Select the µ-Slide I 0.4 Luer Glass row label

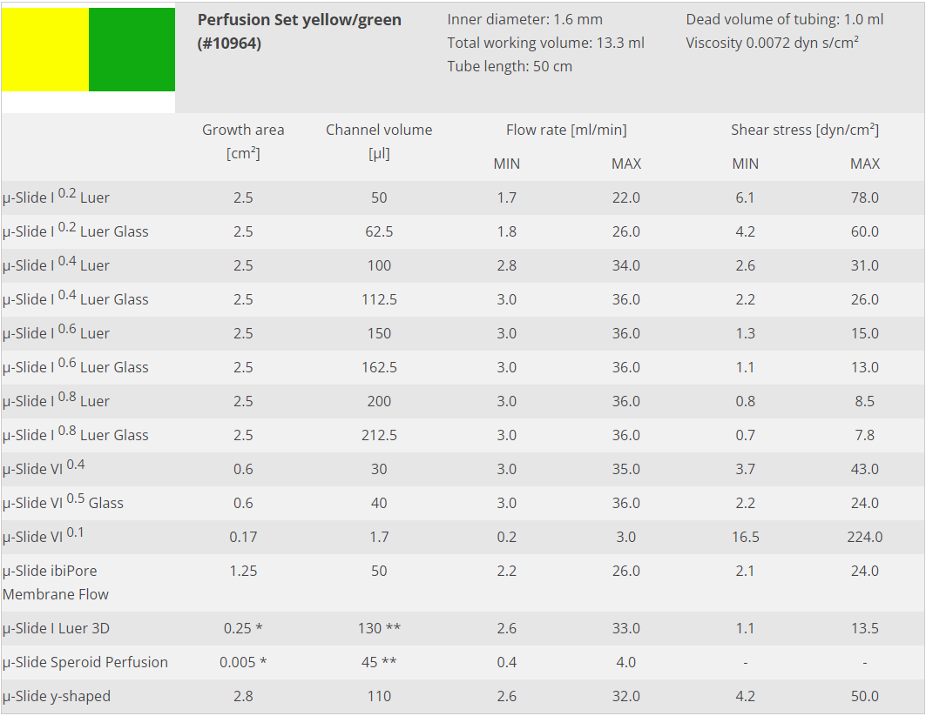(75, 299)
